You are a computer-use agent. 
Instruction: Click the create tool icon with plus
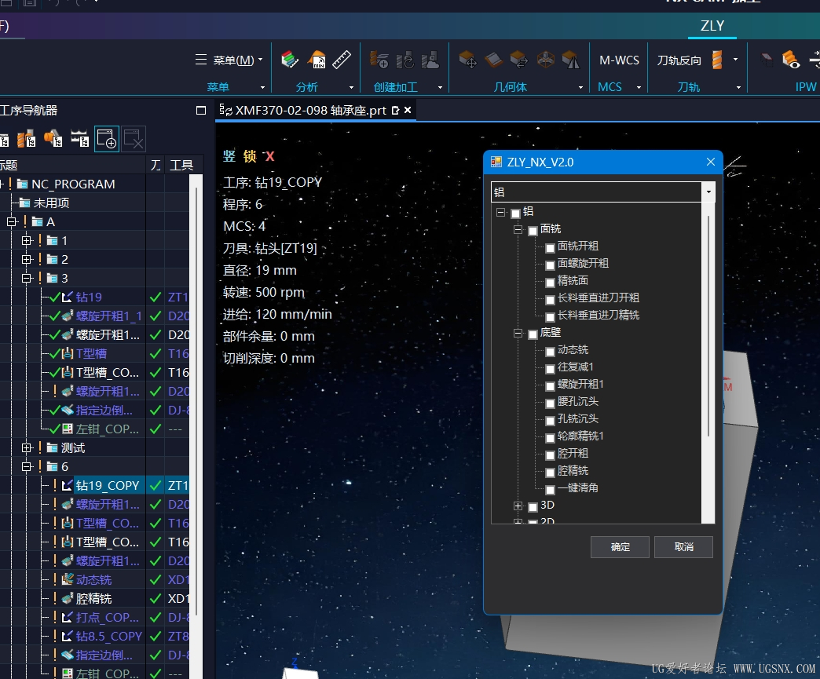pyautogui.click(x=379, y=60)
